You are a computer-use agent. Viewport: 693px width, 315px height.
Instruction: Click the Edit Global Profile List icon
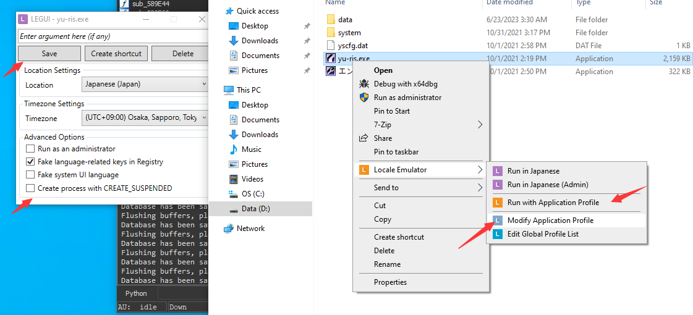click(498, 234)
